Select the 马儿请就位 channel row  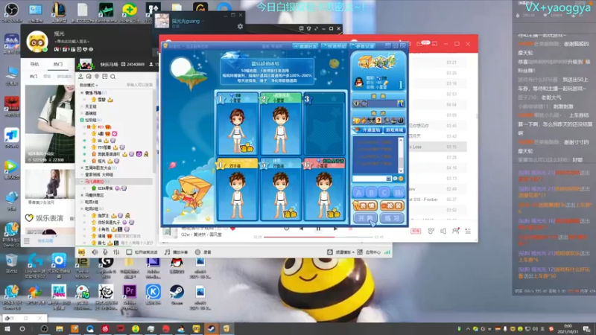click(x=115, y=182)
